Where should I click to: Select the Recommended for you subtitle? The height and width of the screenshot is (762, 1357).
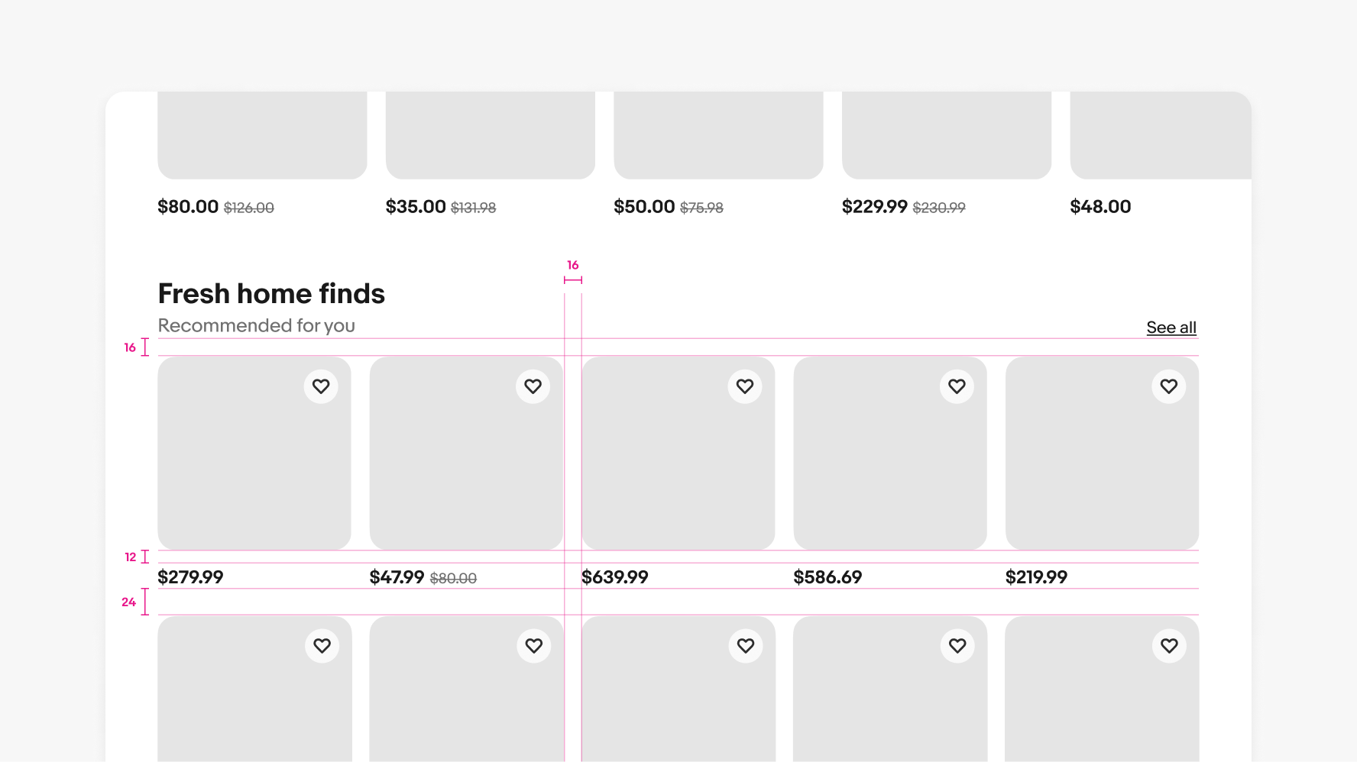(256, 325)
